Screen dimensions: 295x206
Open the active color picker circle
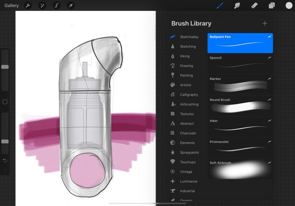coord(289,5)
